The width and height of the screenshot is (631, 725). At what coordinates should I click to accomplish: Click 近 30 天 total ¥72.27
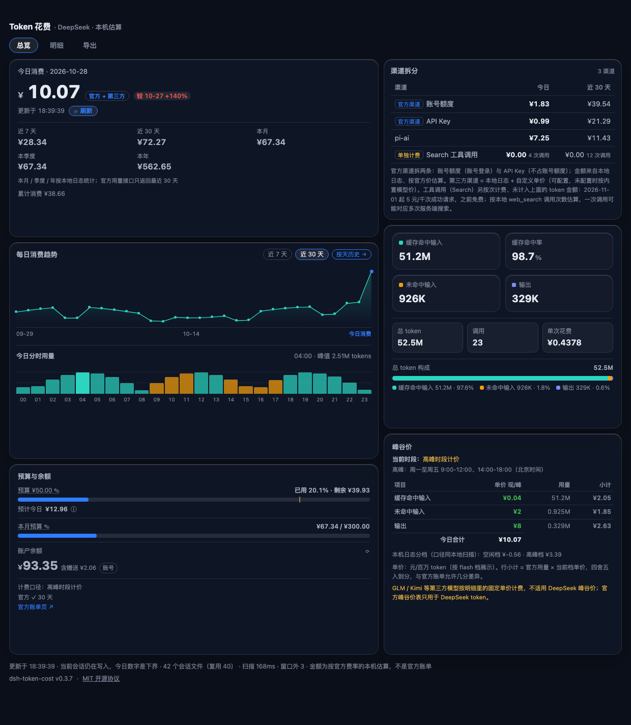(x=152, y=142)
